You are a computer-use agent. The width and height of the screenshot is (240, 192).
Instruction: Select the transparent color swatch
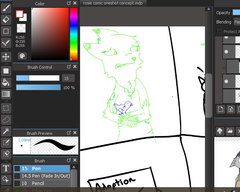tap(22, 29)
